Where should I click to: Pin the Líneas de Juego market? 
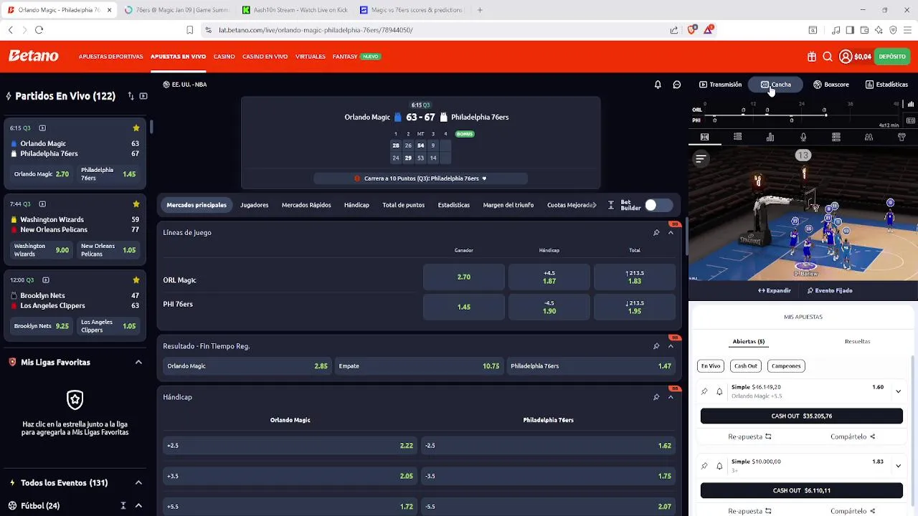[656, 233]
